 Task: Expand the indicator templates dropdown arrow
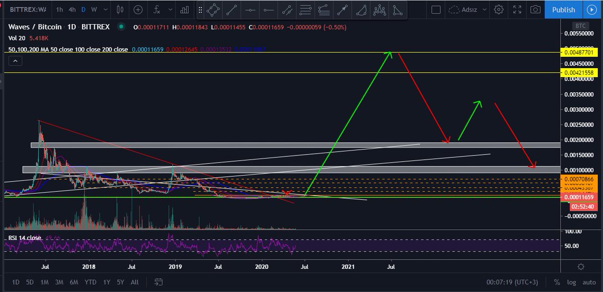tap(171, 10)
